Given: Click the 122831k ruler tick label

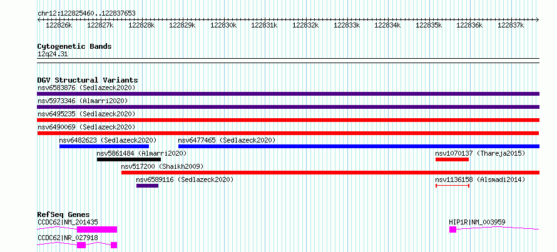Looking at the screenshot, I should [x=264, y=25].
